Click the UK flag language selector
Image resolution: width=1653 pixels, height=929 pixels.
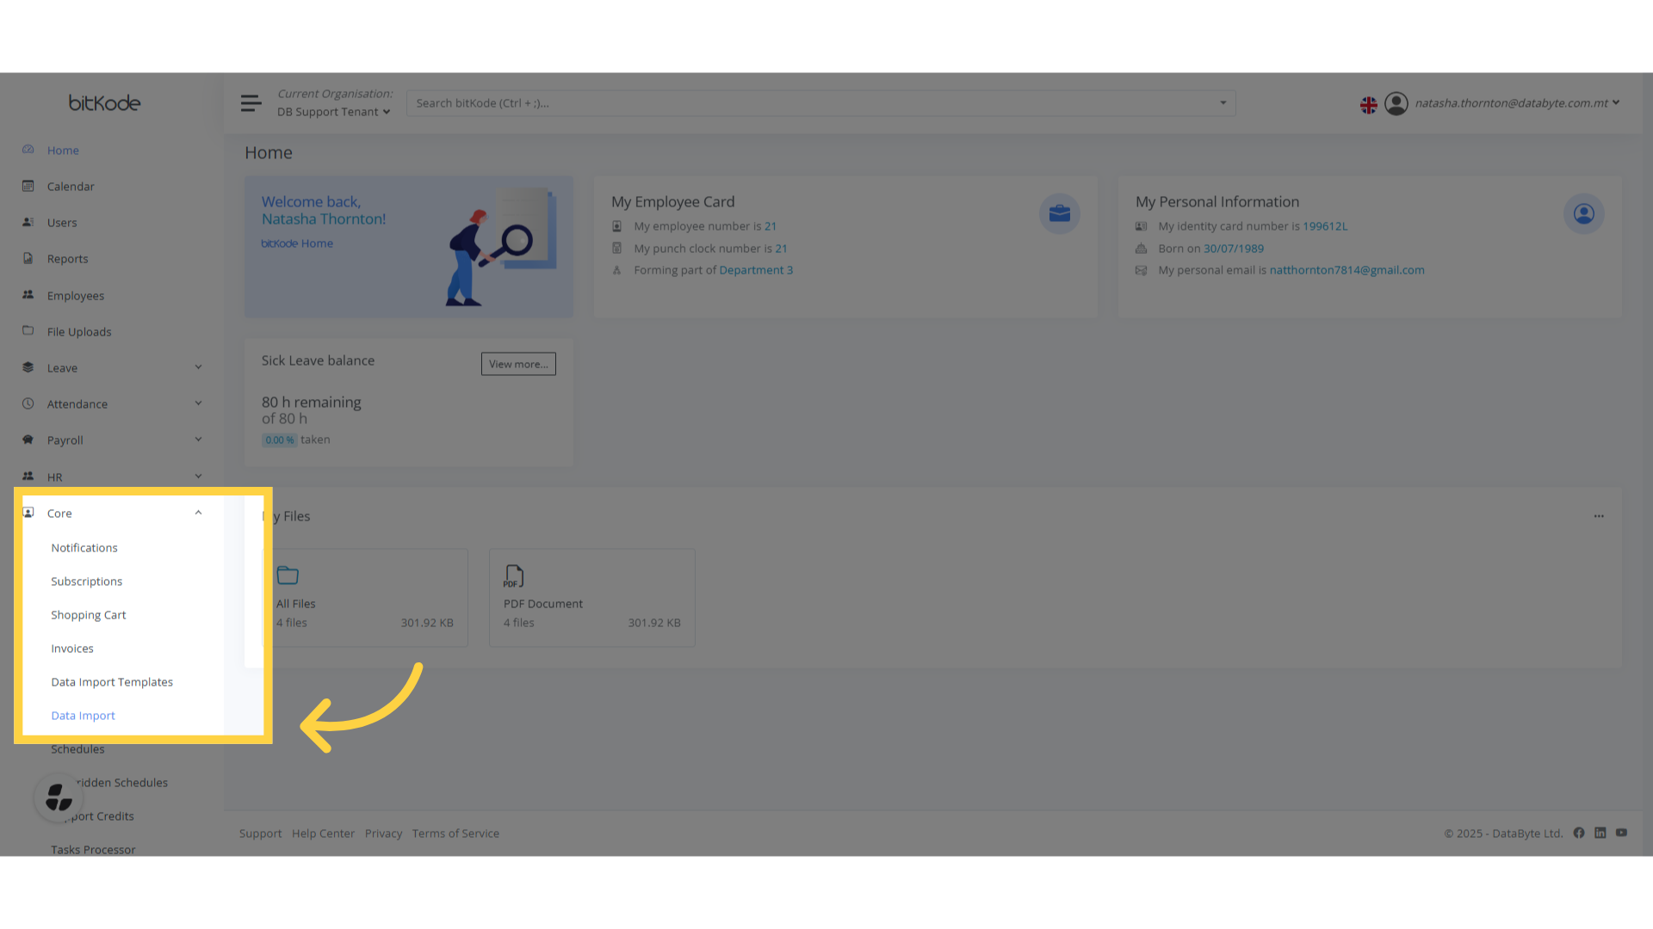[1369, 104]
